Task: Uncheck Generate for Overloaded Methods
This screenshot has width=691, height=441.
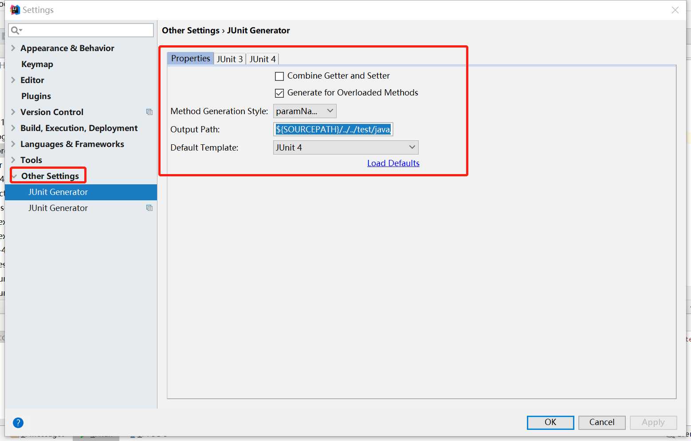Action: tap(279, 93)
